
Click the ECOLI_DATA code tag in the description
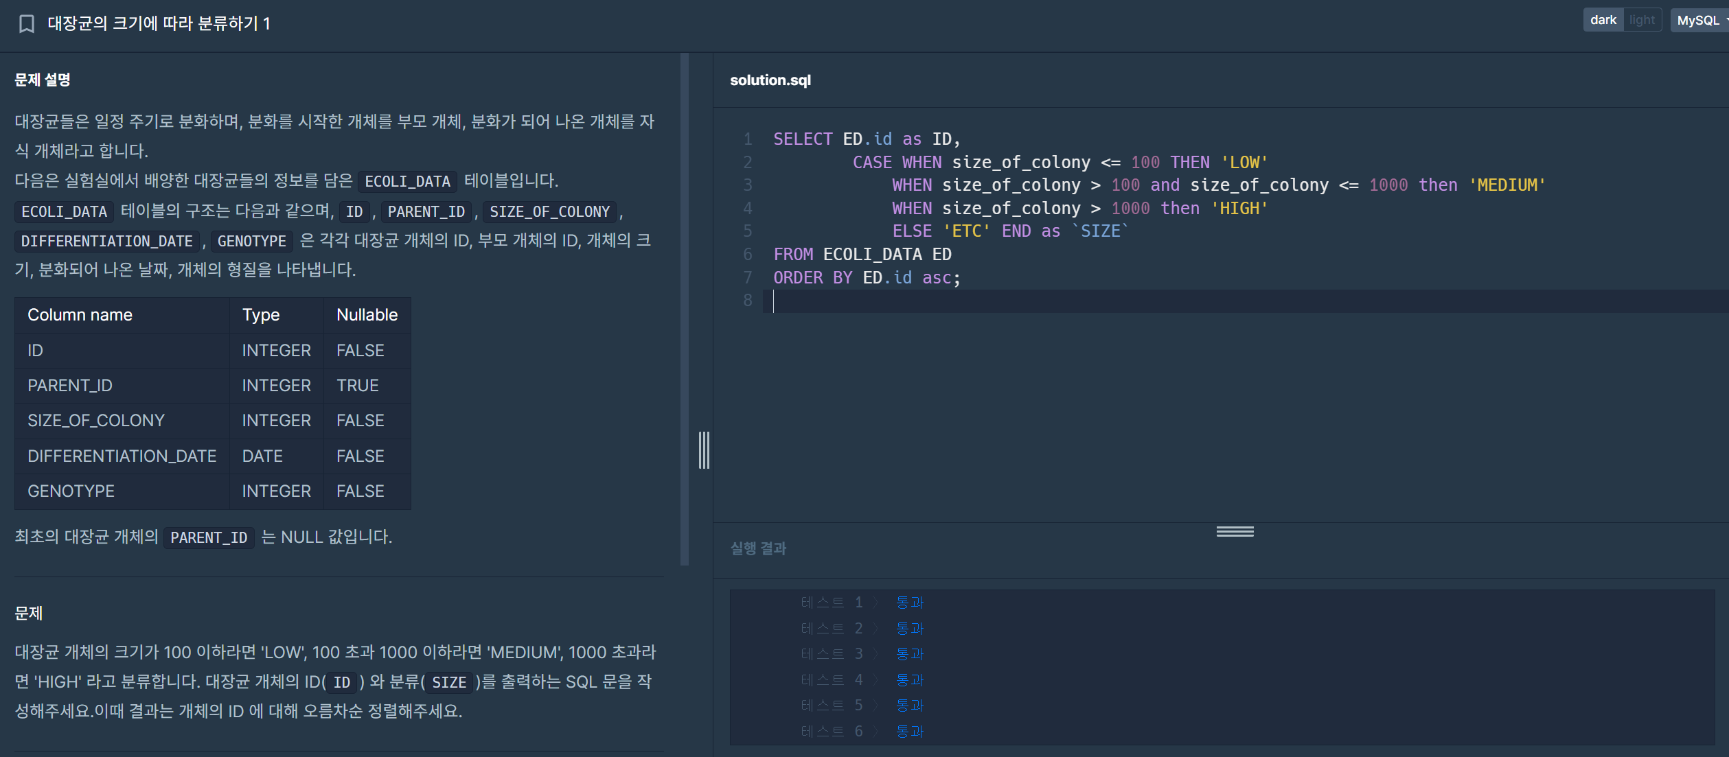[407, 182]
